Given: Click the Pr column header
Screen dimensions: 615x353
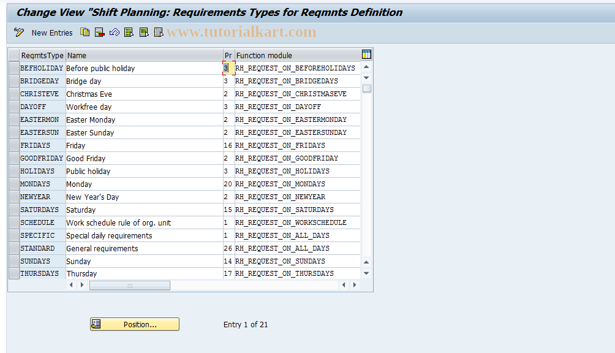Looking at the screenshot, I should [x=228, y=55].
